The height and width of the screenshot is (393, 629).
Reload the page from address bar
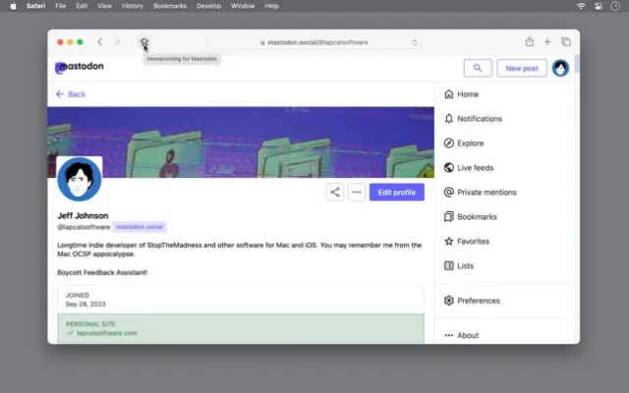coord(416,42)
